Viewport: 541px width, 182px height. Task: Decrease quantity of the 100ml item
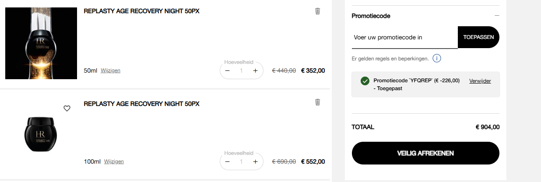coord(228,162)
